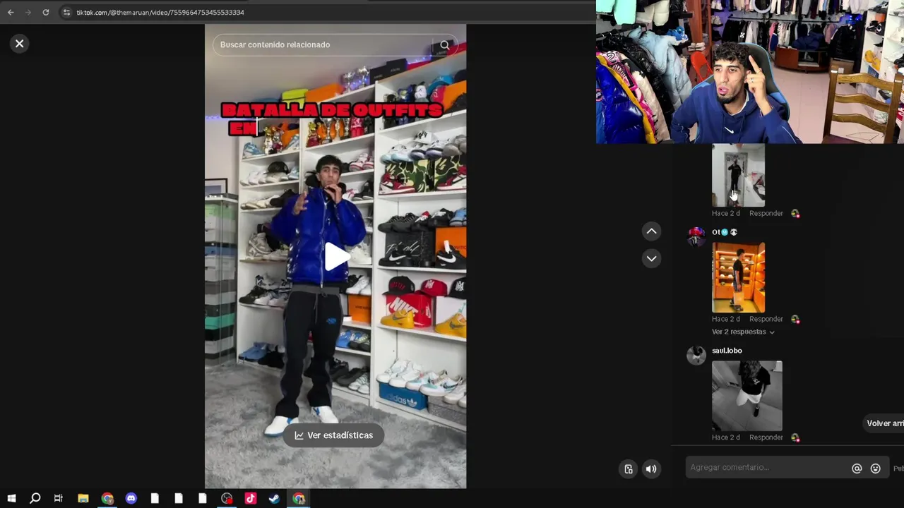The image size is (904, 508).
Task: Expand Ver 2 respuestas under Ot comment
Action: click(x=743, y=332)
